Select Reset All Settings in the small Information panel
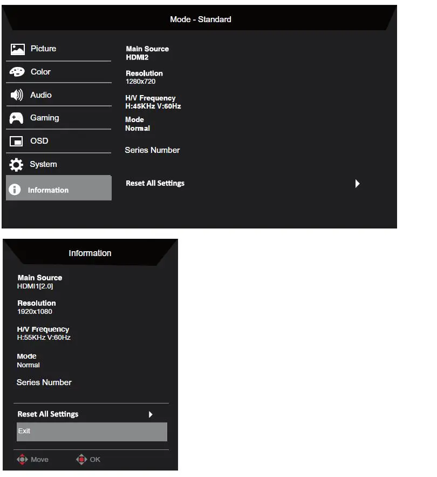Image resolution: width=437 pixels, height=477 pixels. pyautogui.click(x=48, y=414)
